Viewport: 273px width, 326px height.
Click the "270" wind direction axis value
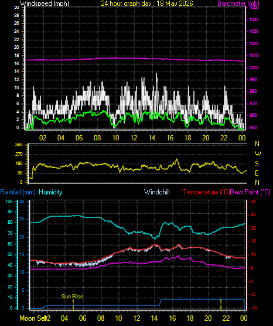(19, 154)
